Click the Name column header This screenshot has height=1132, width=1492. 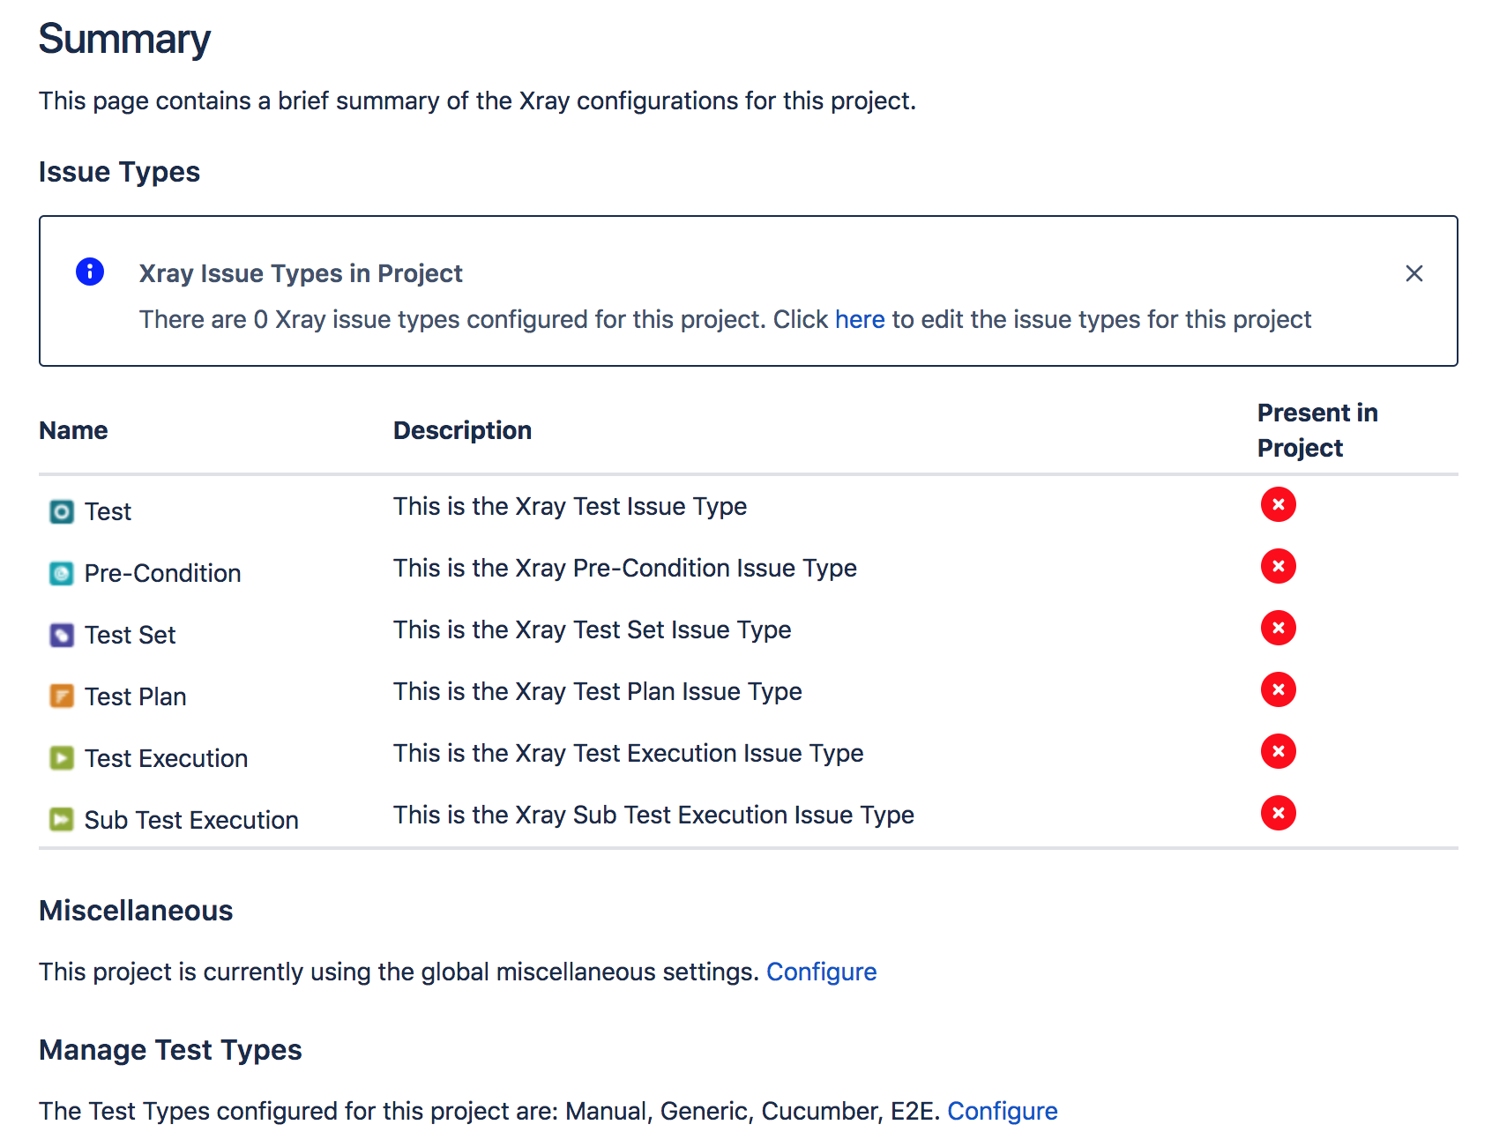click(74, 430)
